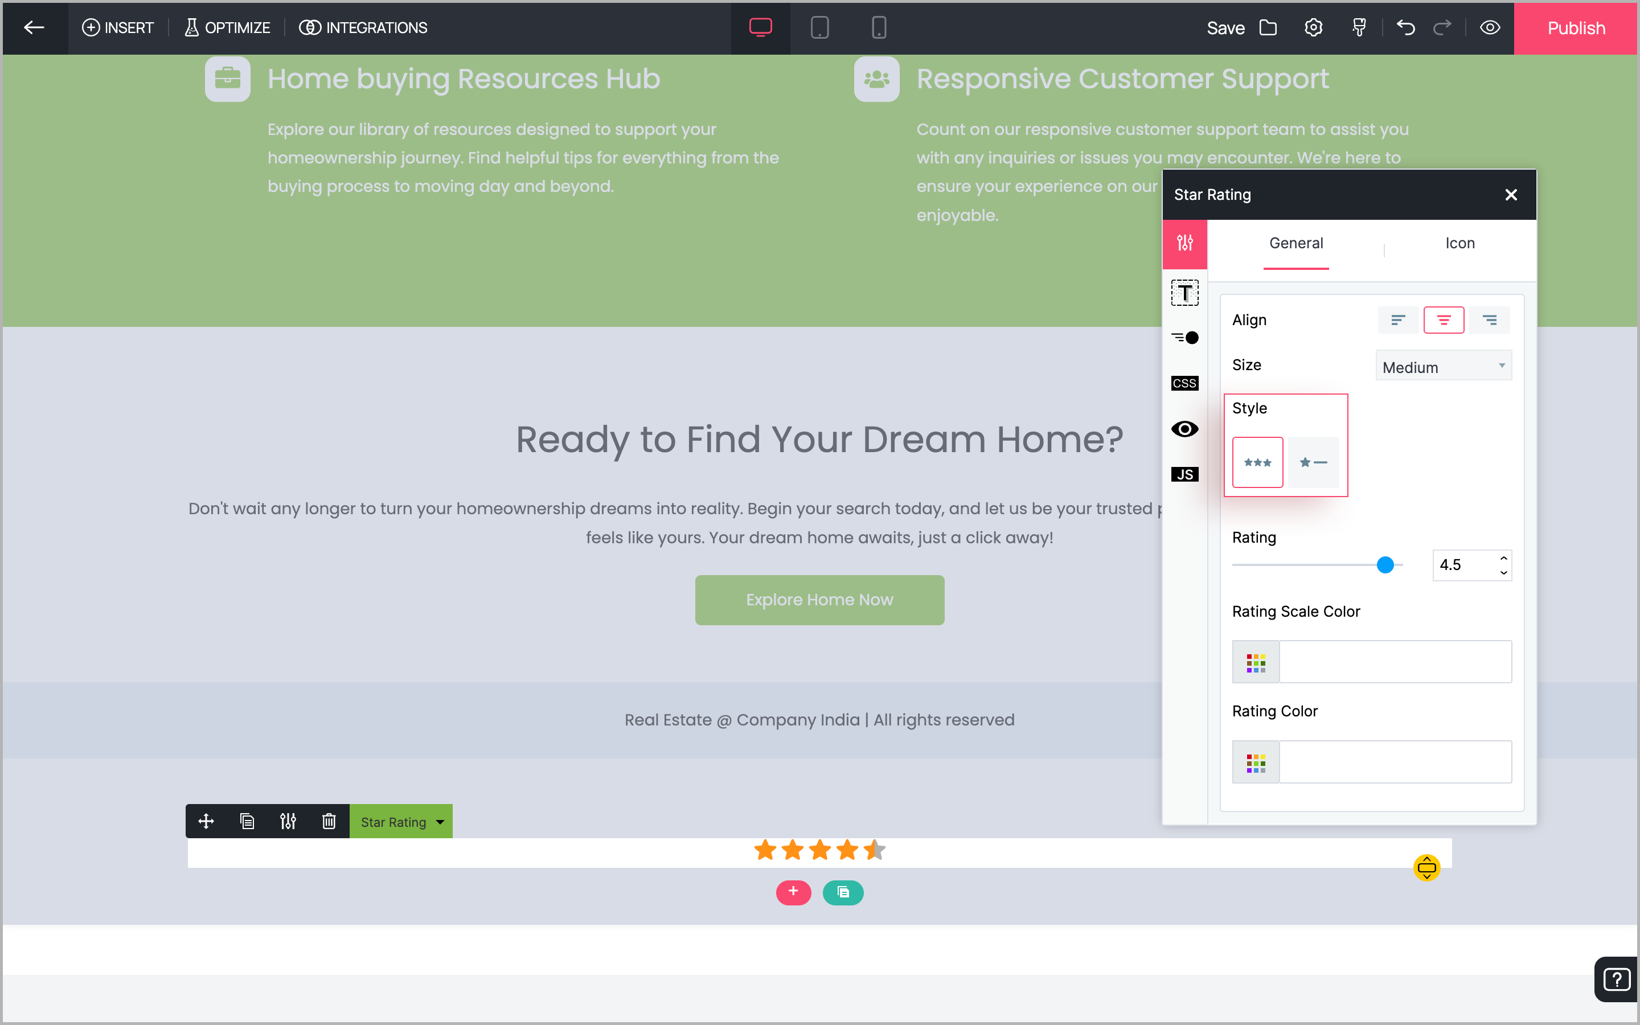Increase the rating value with the up stepper
The image size is (1640, 1025).
pos(1503,558)
